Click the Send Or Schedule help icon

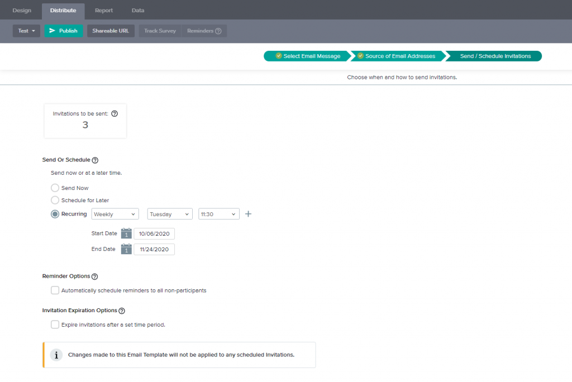[x=94, y=160]
